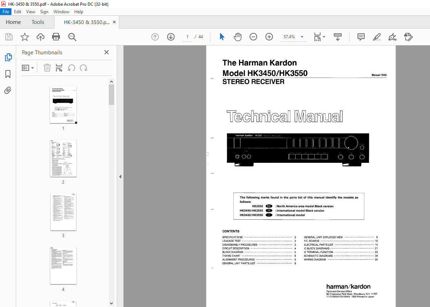Show the Page Thumbnails sidebar icon
This screenshot has height=307, width=430.
click(x=8, y=57)
